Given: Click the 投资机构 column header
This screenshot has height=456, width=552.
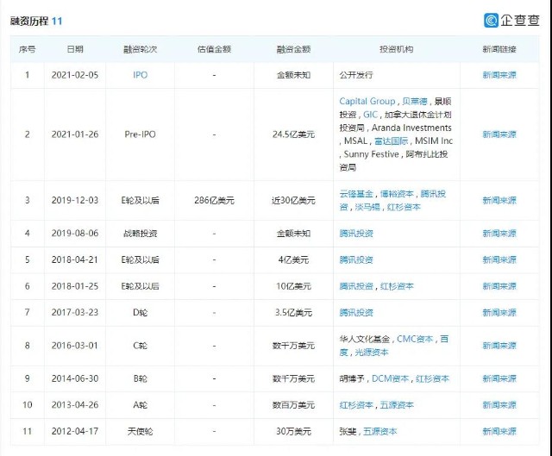Looking at the screenshot, I should (397, 49).
